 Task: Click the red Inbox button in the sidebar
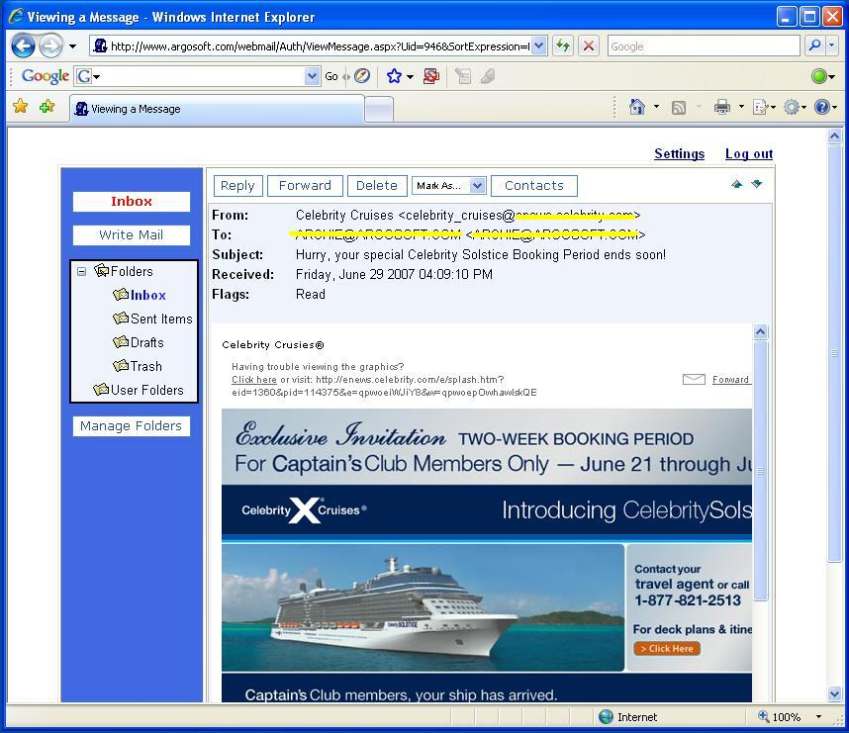131,202
